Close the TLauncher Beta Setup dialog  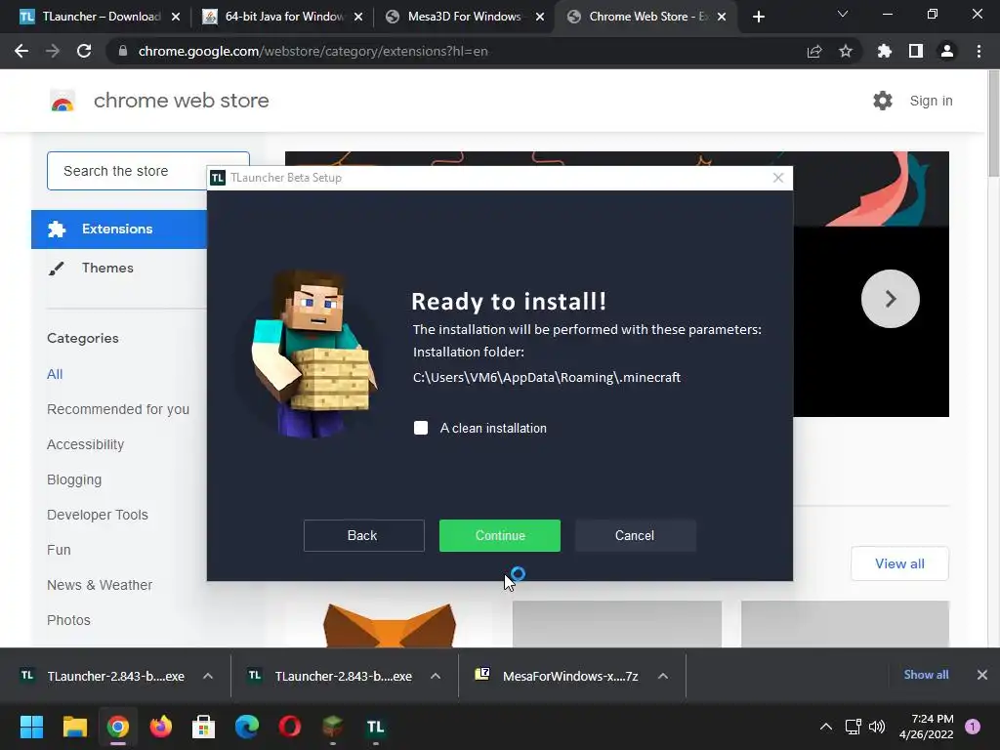click(x=778, y=178)
